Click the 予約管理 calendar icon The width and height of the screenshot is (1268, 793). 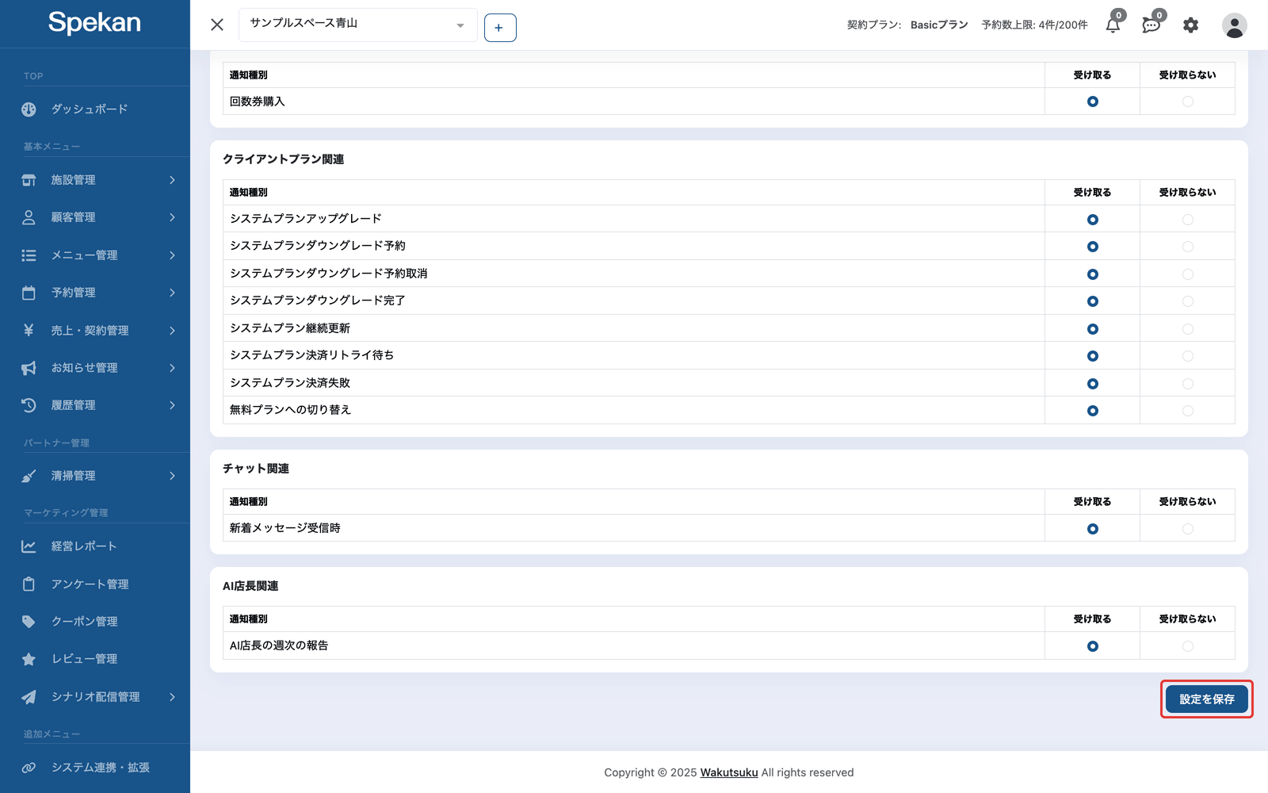tap(29, 293)
